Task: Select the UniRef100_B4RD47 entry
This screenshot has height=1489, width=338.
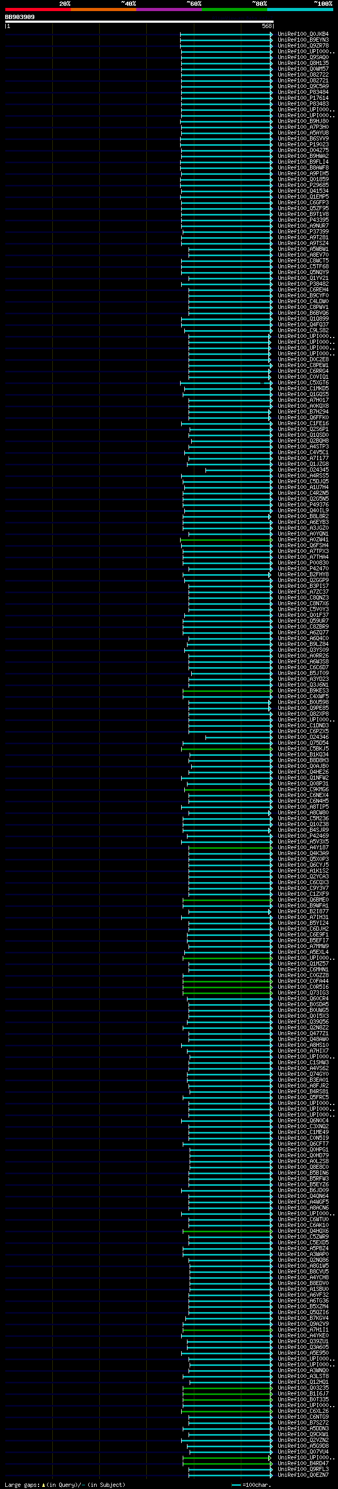Action: 303,1464
